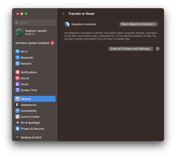This screenshot has height=157, width=176.
Task: Click the Sound speaker icon
Action: [17, 78]
